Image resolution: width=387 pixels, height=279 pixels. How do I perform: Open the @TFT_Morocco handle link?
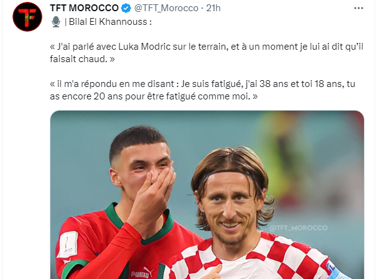[166, 8]
